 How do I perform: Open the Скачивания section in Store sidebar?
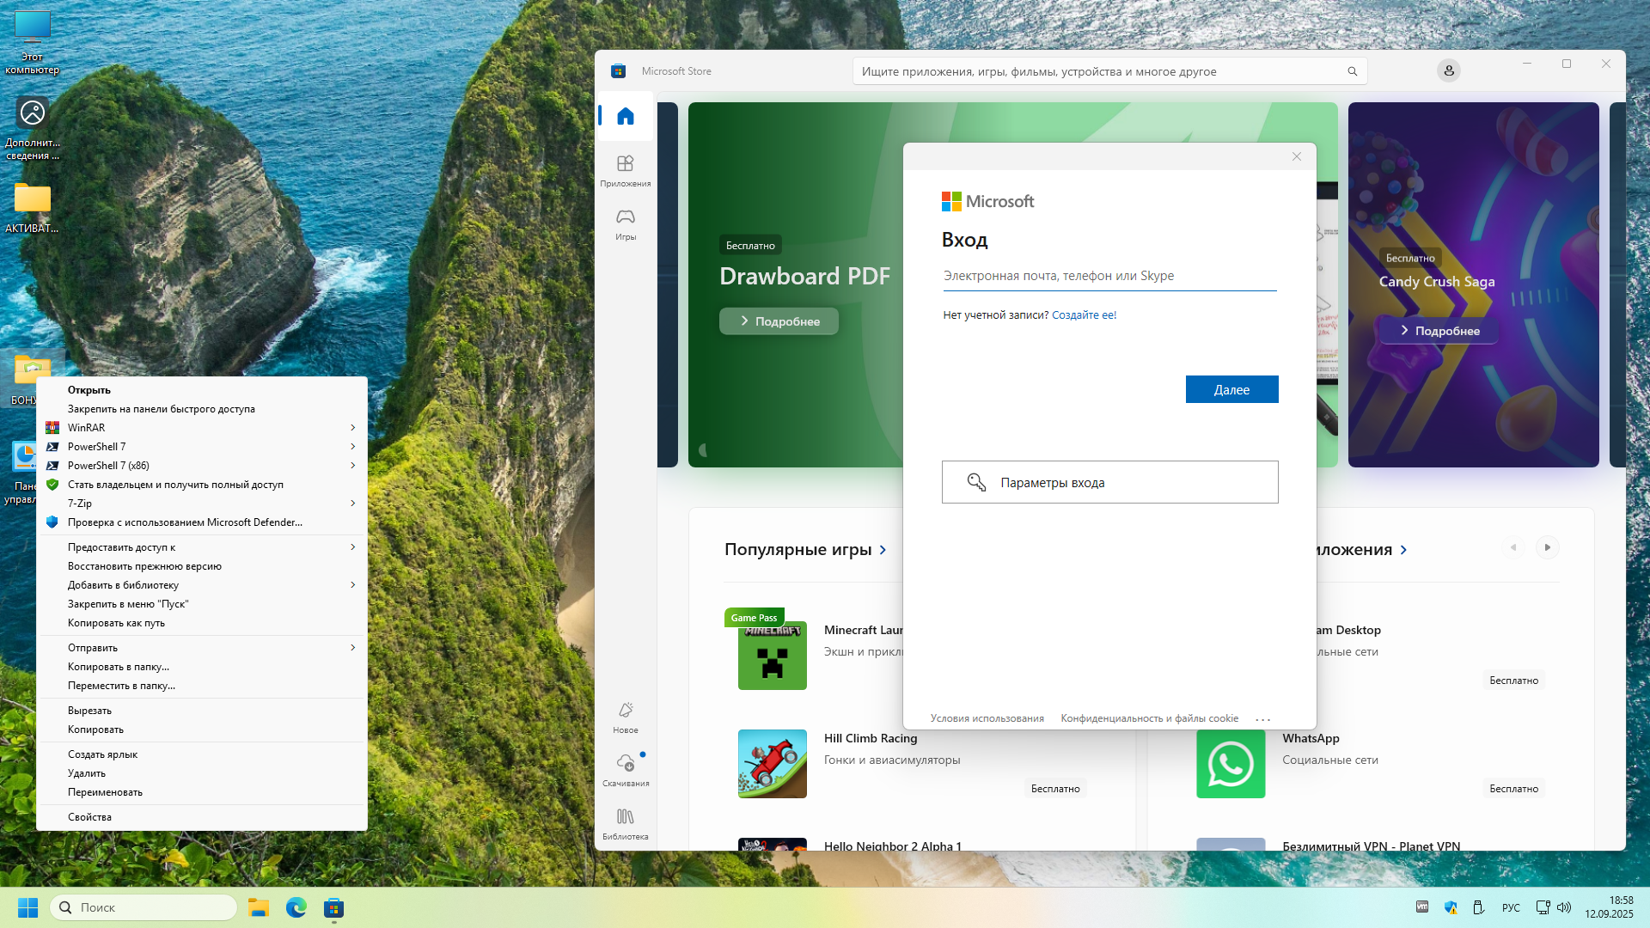point(626,771)
